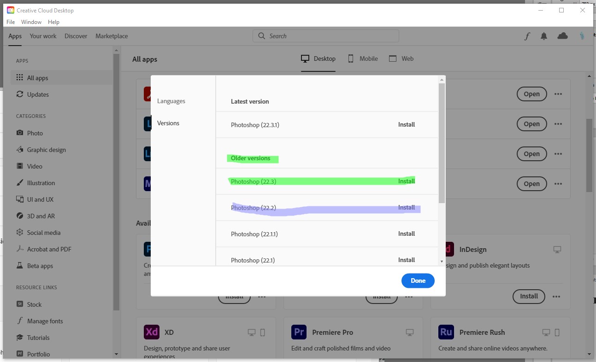Switch to the Discover tab
The image size is (596, 362).
[x=76, y=36]
